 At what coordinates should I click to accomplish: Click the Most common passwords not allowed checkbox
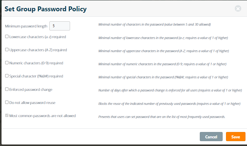tap(7, 116)
